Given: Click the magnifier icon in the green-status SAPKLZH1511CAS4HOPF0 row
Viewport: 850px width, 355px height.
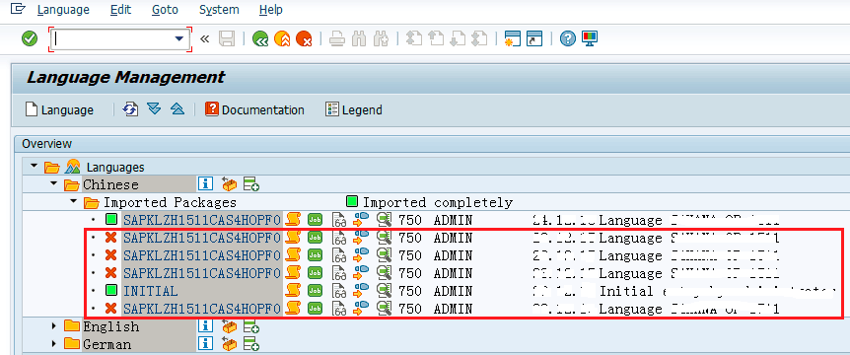Looking at the screenshot, I should pyautogui.click(x=385, y=220).
